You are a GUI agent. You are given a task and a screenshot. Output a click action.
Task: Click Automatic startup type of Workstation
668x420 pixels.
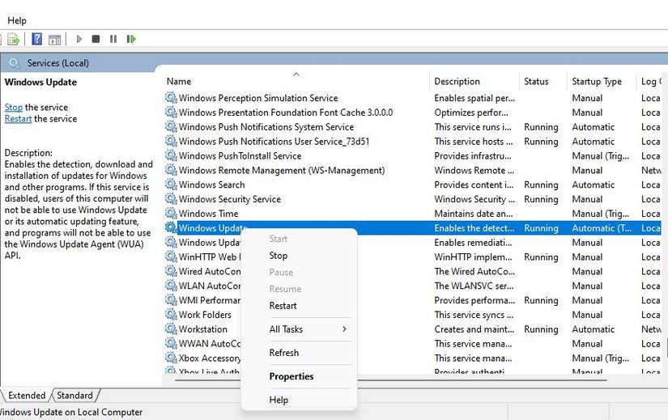click(x=593, y=329)
